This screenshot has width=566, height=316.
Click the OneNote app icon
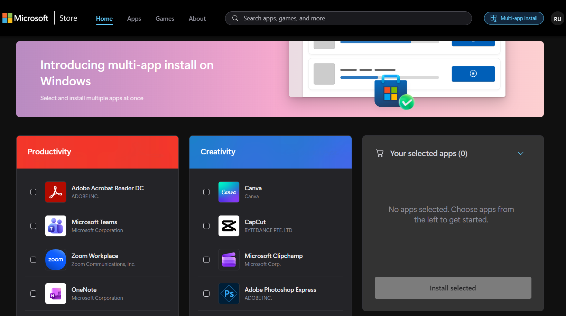pyautogui.click(x=55, y=294)
